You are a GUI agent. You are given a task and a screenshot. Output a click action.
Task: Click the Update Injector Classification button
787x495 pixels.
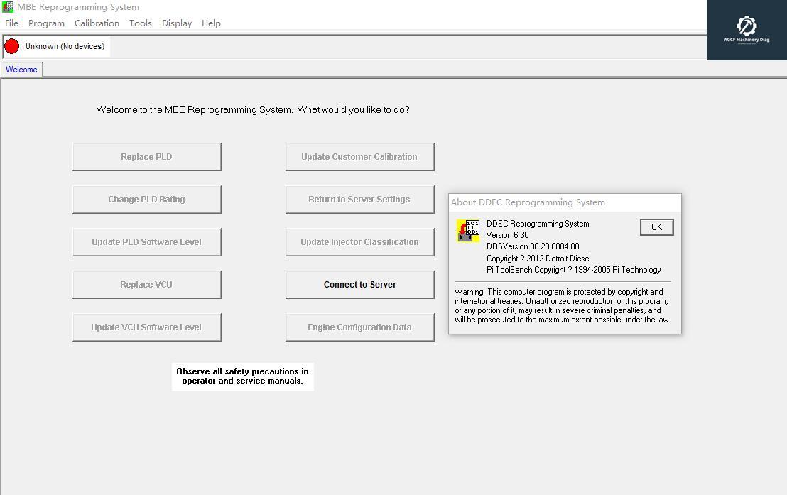point(359,241)
